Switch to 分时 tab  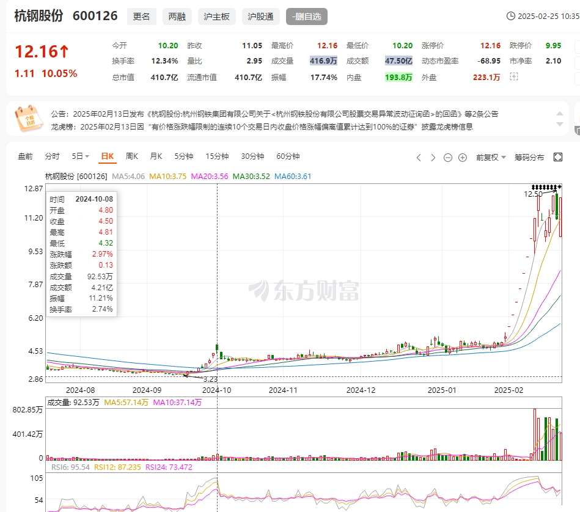pos(52,156)
